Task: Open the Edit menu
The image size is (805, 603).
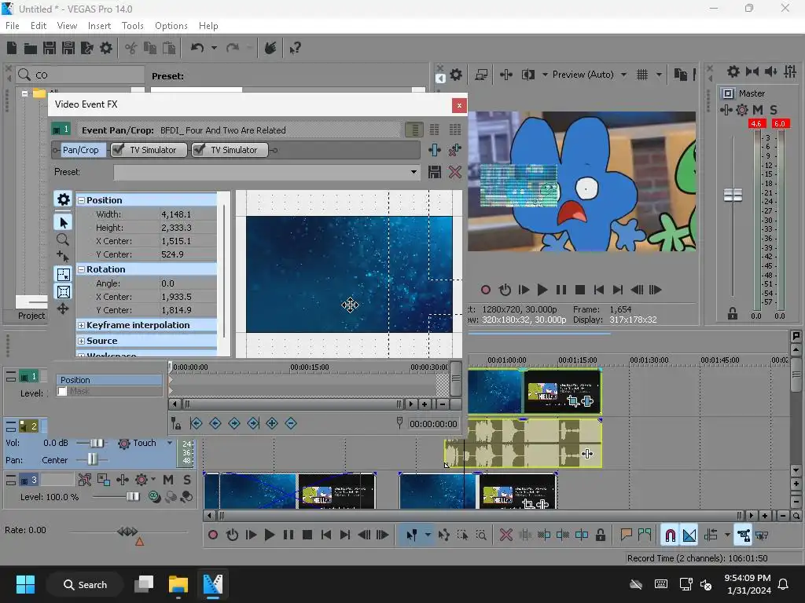Action: (39, 26)
